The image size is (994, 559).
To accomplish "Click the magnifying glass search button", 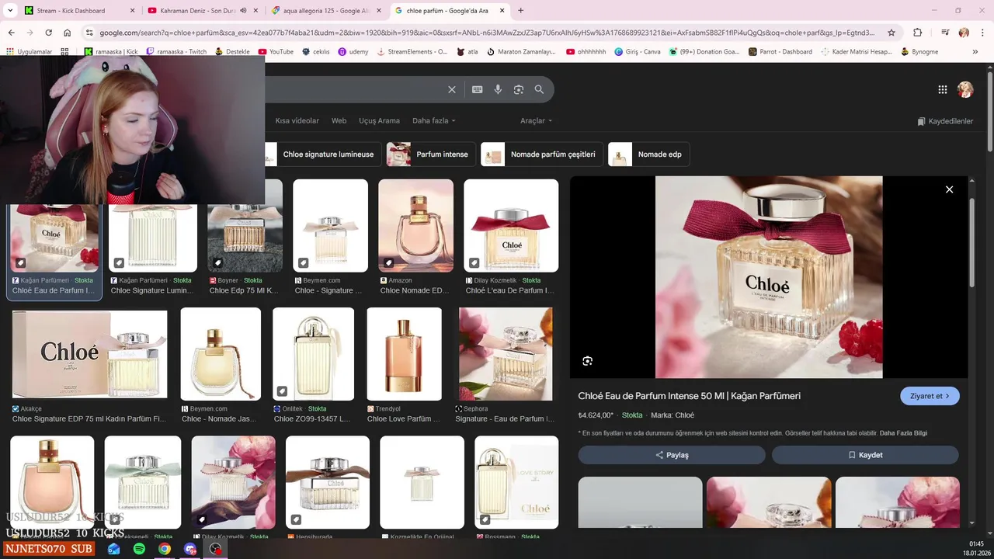I will [x=539, y=89].
